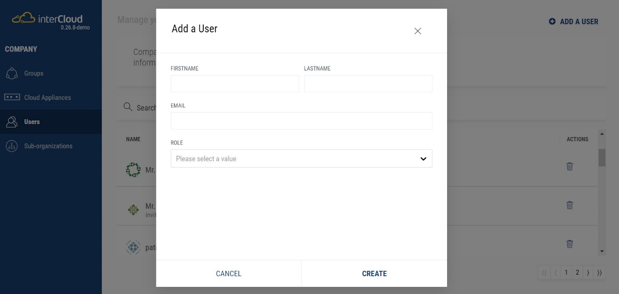Click the Cloud Appliances icon
The width and height of the screenshot is (619, 294).
click(x=12, y=98)
